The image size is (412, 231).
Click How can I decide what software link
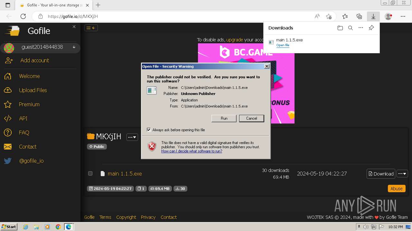pyautogui.click(x=192, y=151)
